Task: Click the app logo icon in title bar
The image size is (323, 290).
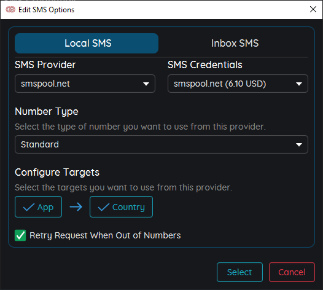Action: point(10,9)
